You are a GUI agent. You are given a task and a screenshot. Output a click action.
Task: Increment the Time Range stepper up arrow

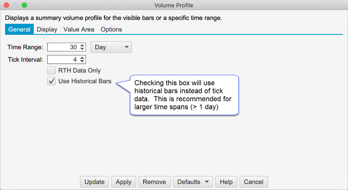pos(82,45)
